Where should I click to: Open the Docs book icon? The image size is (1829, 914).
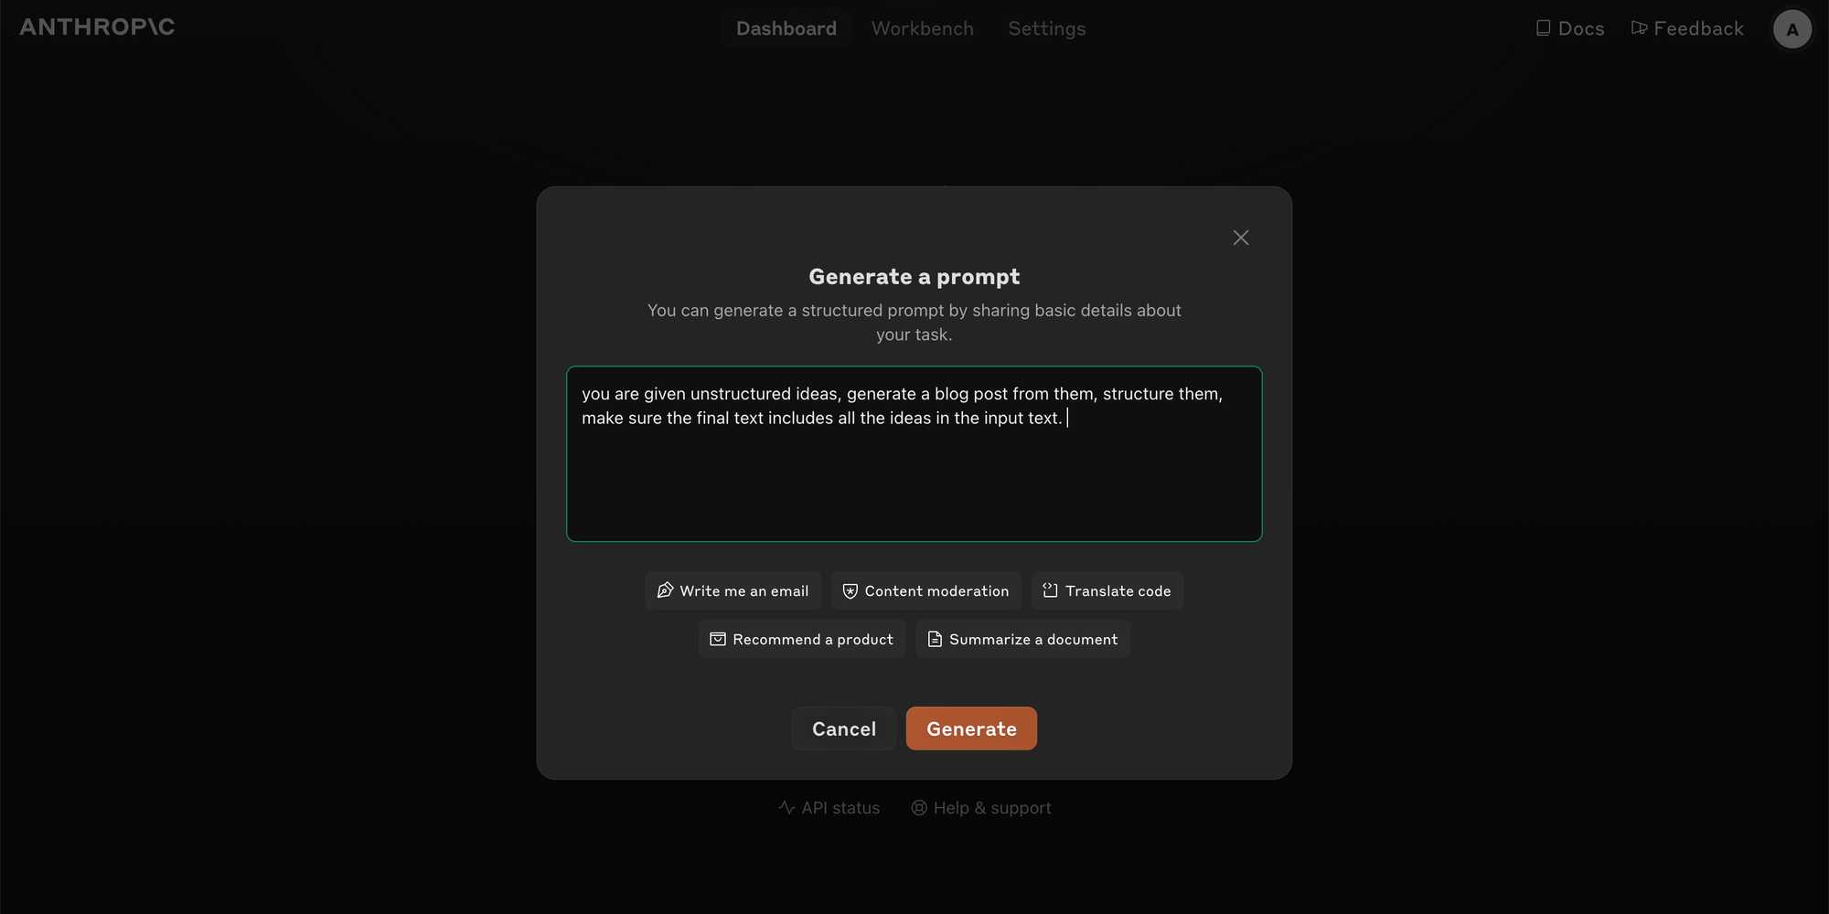pos(1543,28)
